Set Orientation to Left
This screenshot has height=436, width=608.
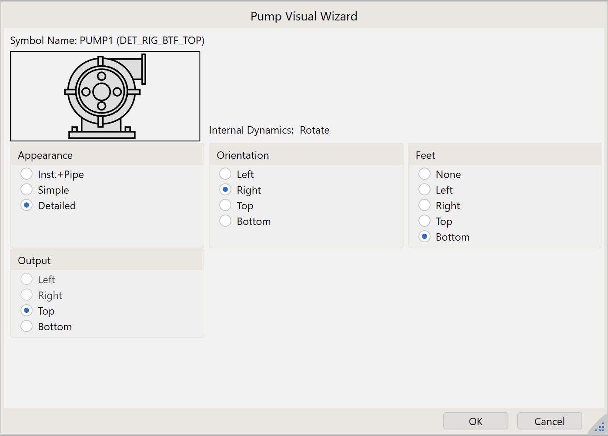point(225,174)
